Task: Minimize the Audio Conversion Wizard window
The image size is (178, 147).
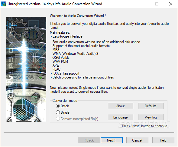Action: click(143, 4)
